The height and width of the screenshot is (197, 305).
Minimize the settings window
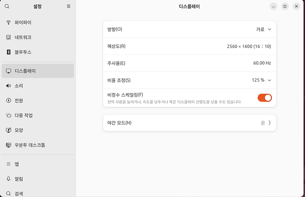pyautogui.click(x=273, y=6)
